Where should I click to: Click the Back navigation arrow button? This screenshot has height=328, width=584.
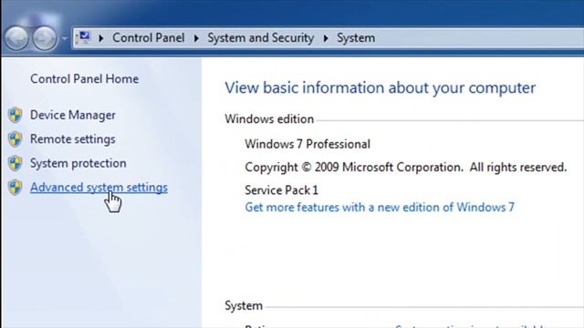coord(16,38)
